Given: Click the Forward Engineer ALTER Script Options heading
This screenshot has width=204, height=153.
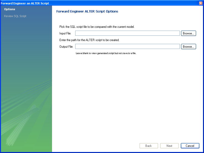Looking at the screenshot, I should tap(87, 11).
